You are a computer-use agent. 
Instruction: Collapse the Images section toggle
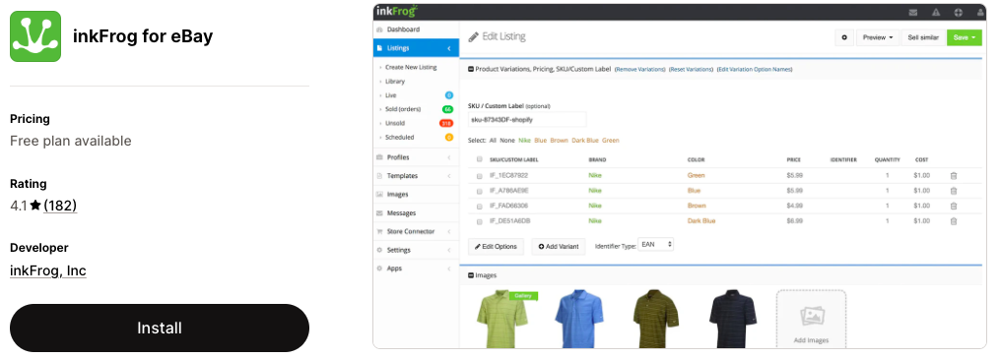[x=471, y=275]
